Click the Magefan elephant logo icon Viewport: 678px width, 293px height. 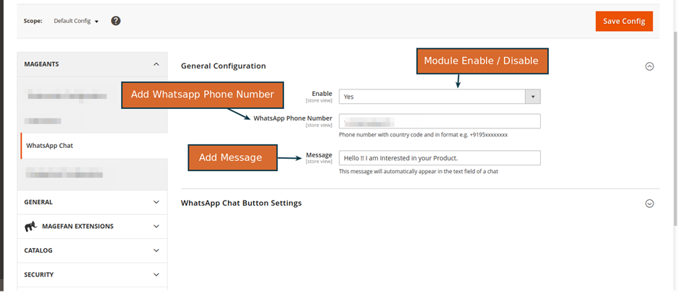click(x=31, y=227)
